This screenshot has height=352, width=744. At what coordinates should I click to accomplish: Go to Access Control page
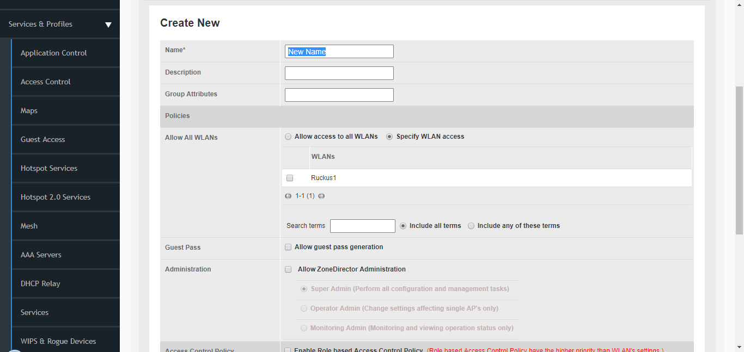coord(45,82)
